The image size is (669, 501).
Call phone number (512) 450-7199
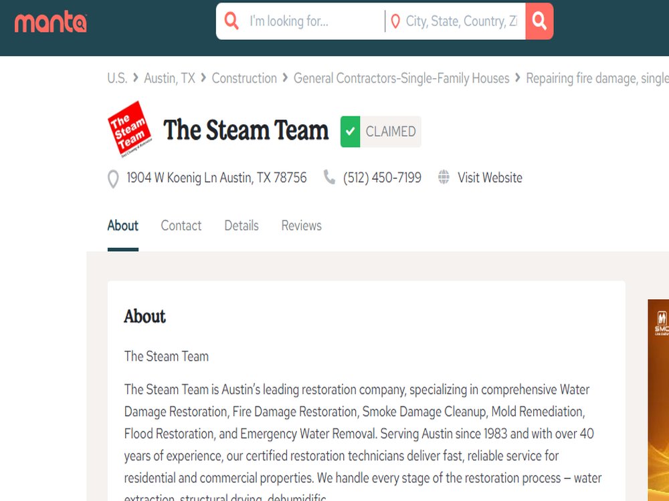pyautogui.click(x=382, y=178)
